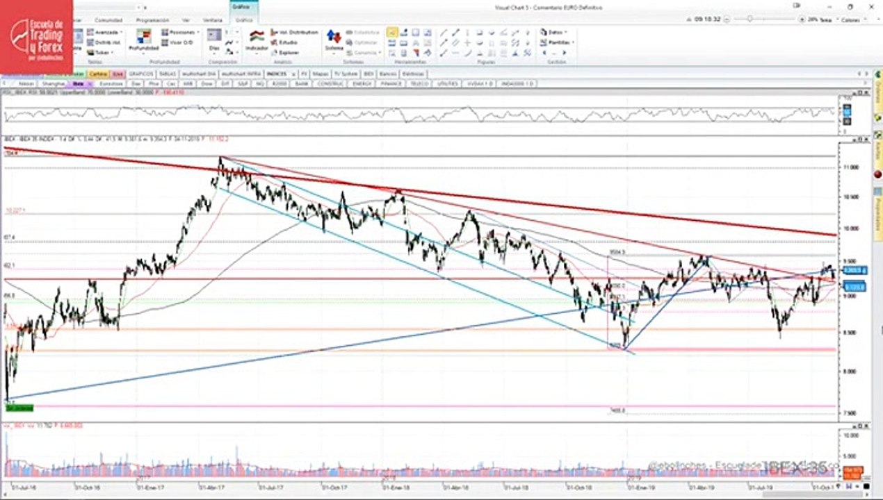Show the ENERGY sector chart tab
883x500 pixels.
[x=362, y=83]
